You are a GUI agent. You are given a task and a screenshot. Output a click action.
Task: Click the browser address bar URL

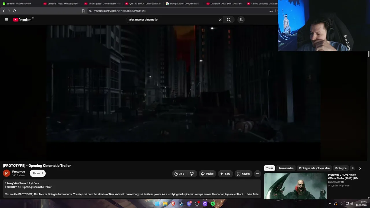[x=120, y=11]
